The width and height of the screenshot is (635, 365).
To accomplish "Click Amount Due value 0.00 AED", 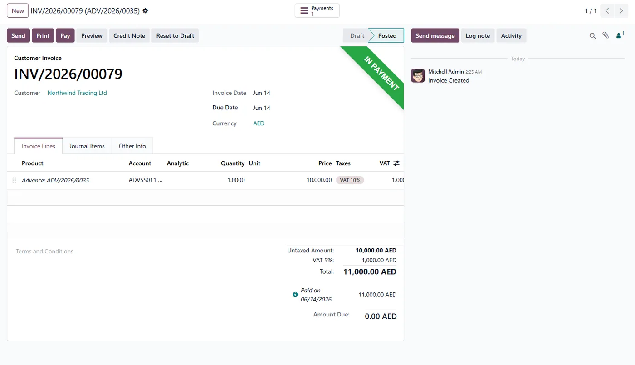I will tap(381, 316).
